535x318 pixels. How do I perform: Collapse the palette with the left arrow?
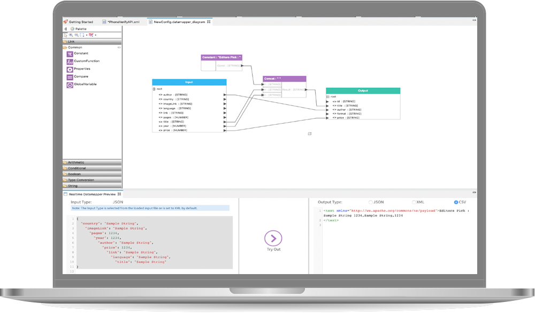pyautogui.click(x=65, y=29)
